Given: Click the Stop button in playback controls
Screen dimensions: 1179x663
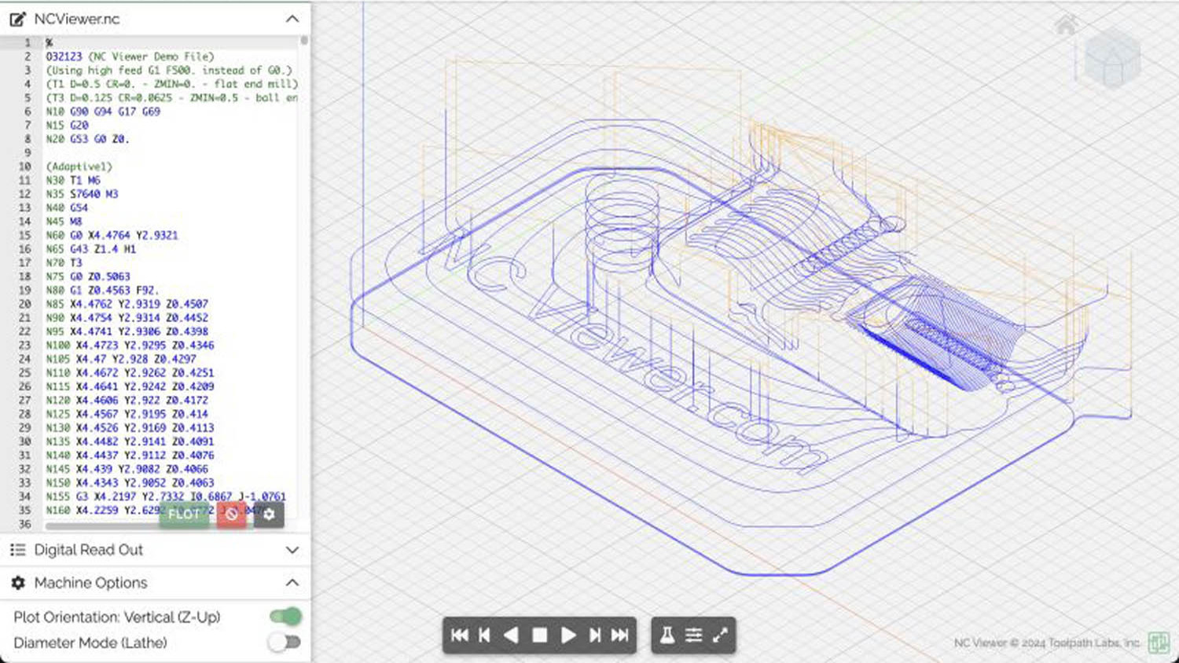Looking at the screenshot, I should [x=539, y=636].
